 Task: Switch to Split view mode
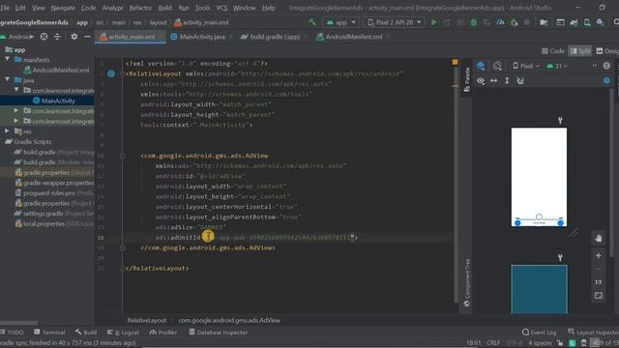580,51
